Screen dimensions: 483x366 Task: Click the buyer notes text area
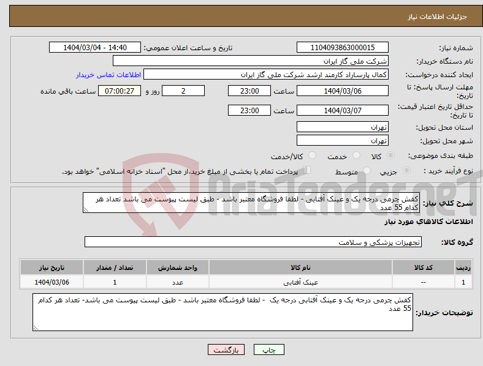tap(222, 312)
